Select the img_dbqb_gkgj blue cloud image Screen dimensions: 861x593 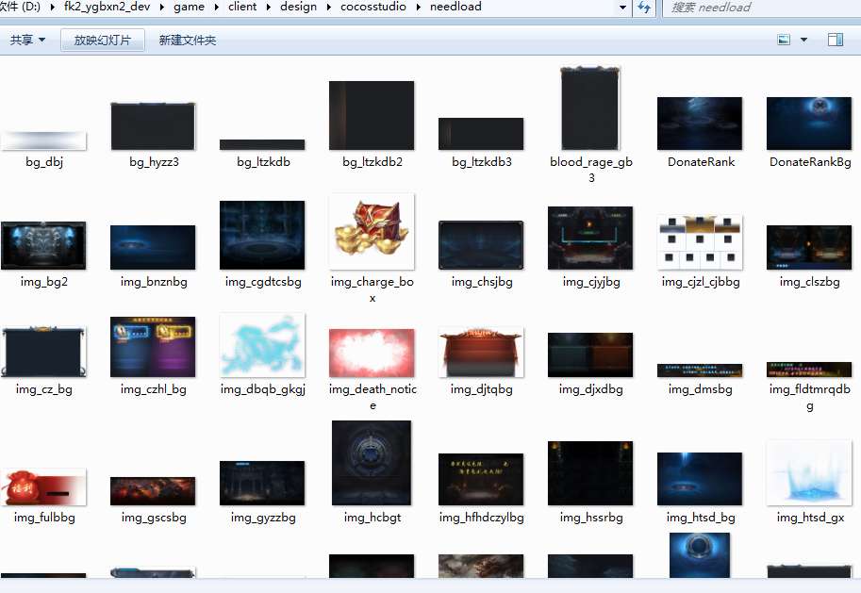pyautogui.click(x=262, y=346)
